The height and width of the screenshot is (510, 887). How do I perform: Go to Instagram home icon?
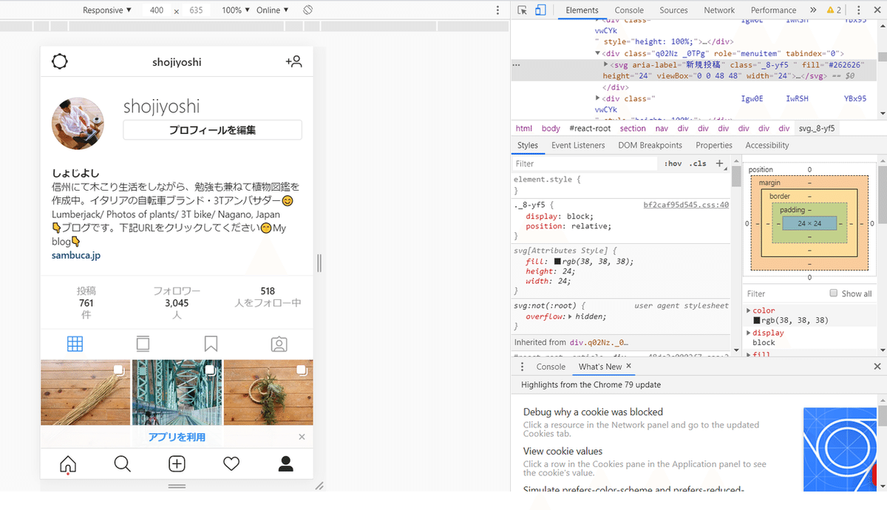pyautogui.click(x=68, y=463)
